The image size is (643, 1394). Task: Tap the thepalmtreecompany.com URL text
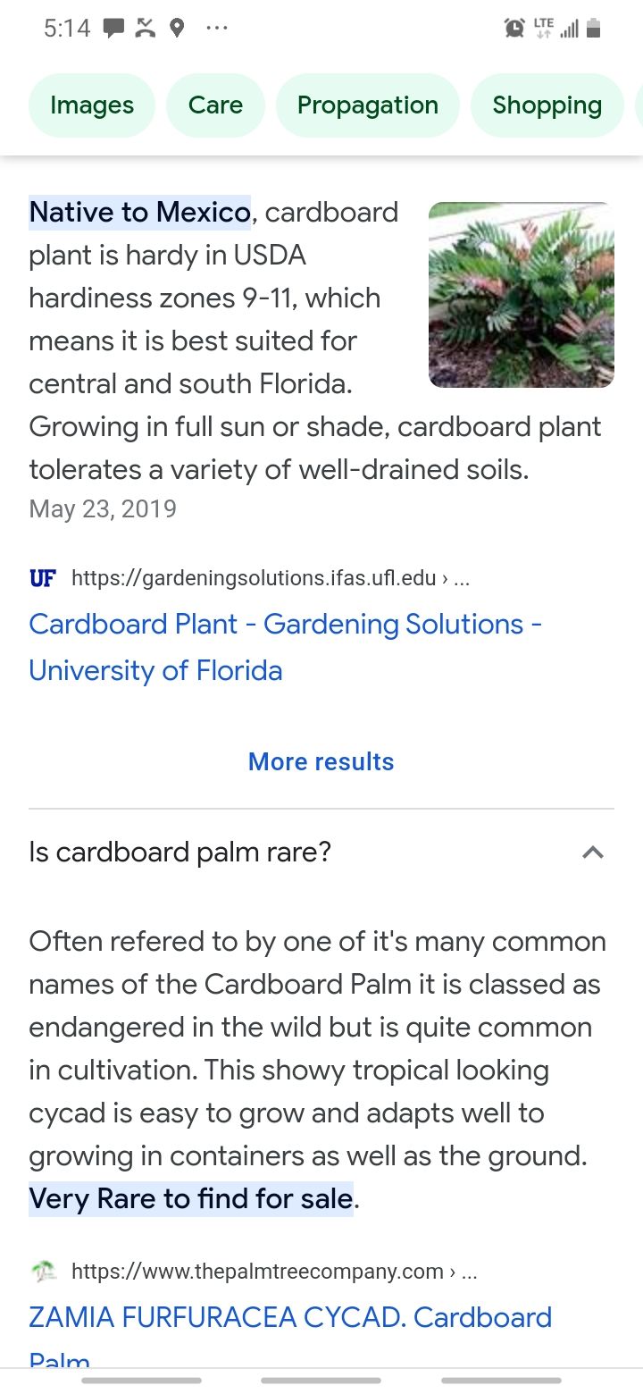coord(257,1272)
